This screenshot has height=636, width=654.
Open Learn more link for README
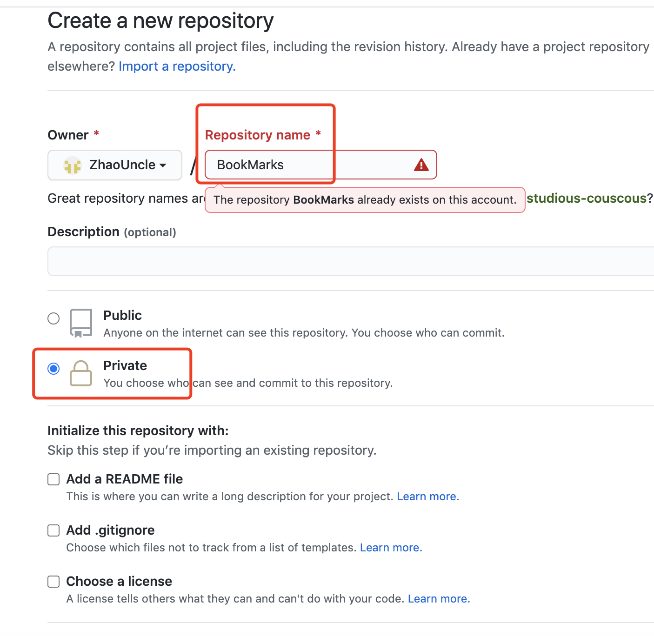(x=428, y=497)
